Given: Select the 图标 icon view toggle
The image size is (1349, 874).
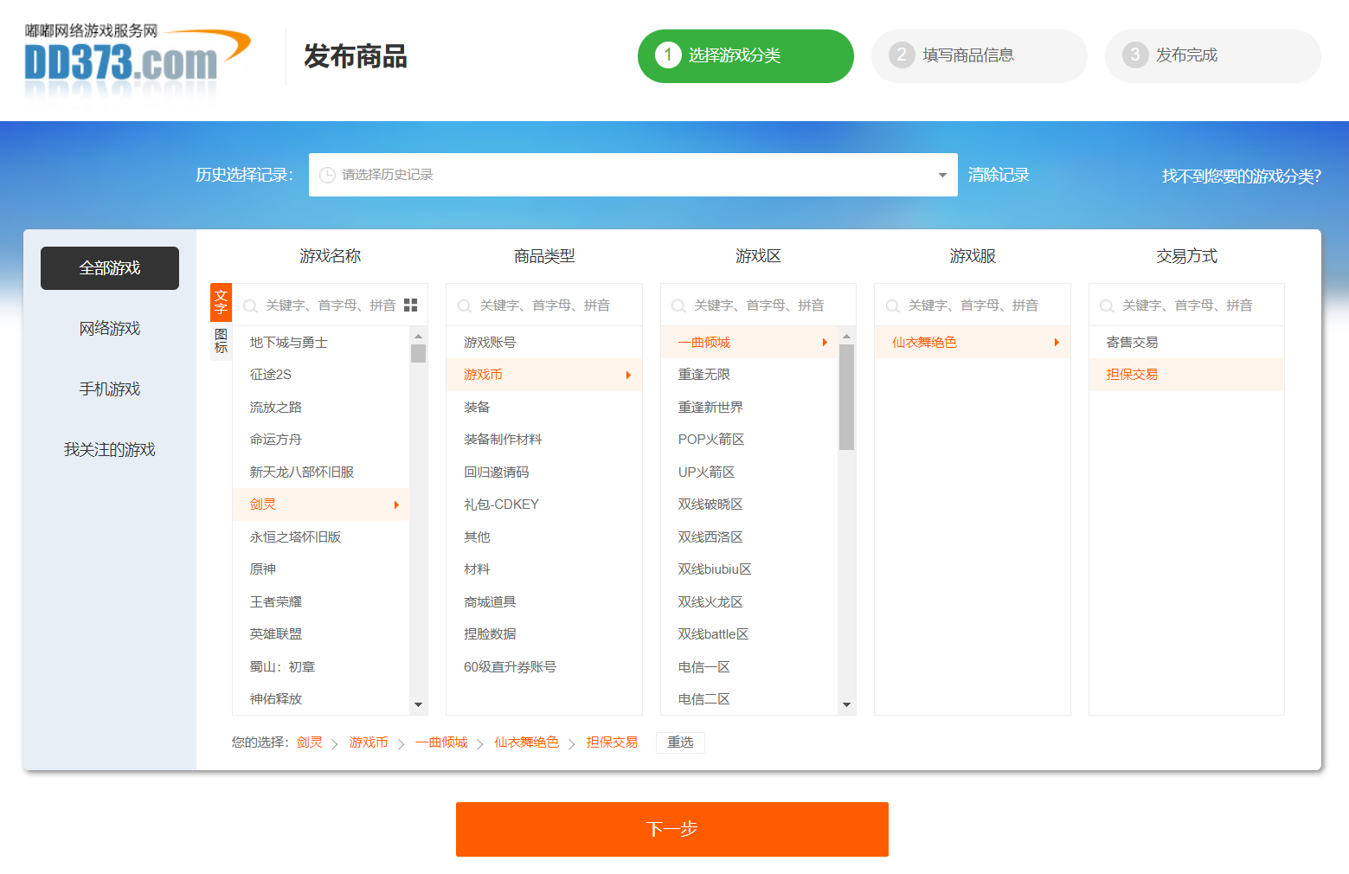Looking at the screenshot, I should [x=221, y=341].
